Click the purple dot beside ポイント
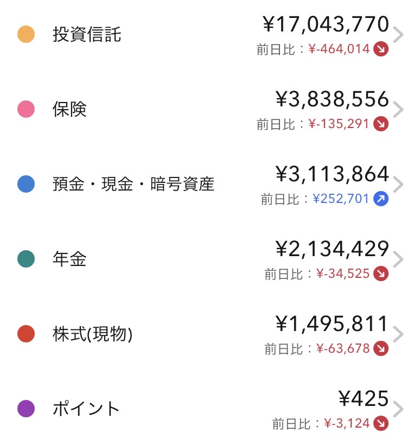 (26, 409)
